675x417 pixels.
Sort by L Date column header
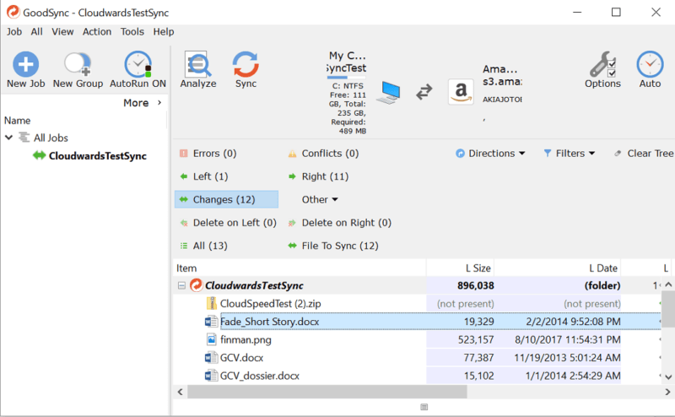pyautogui.click(x=558, y=268)
